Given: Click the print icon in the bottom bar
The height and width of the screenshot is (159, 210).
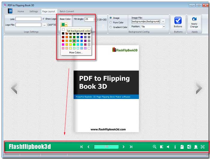Looking at the screenshot, I should coord(196,147).
